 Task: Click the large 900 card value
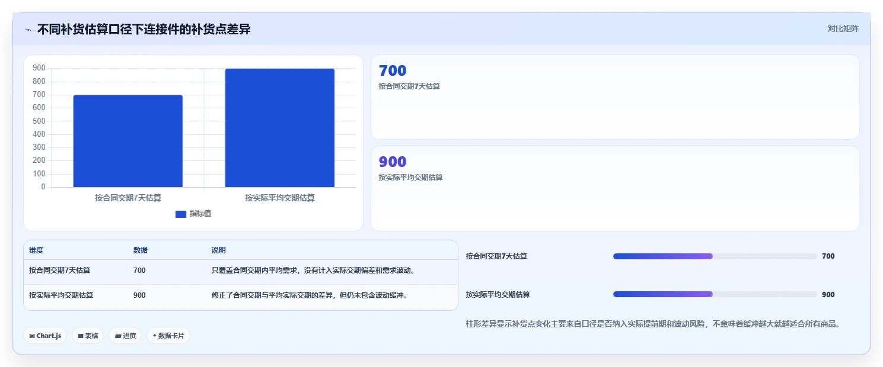click(x=393, y=162)
